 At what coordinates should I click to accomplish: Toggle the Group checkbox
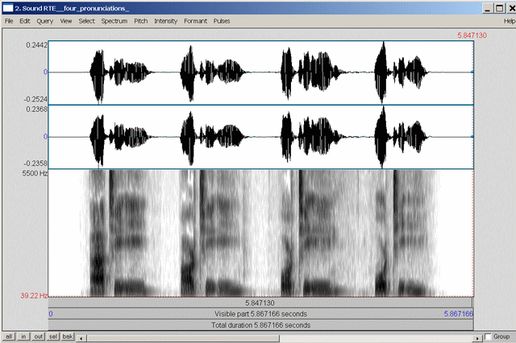(489, 337)
